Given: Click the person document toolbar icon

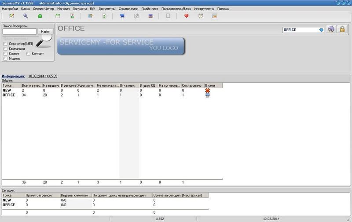Looking at the screenshot, I should [x=72, y=16].
